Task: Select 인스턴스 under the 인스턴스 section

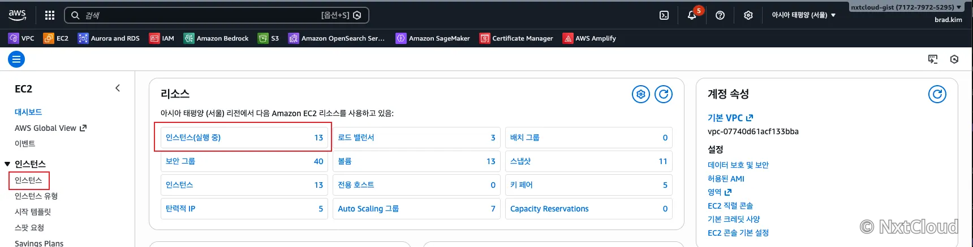Action: click(28, 180)
